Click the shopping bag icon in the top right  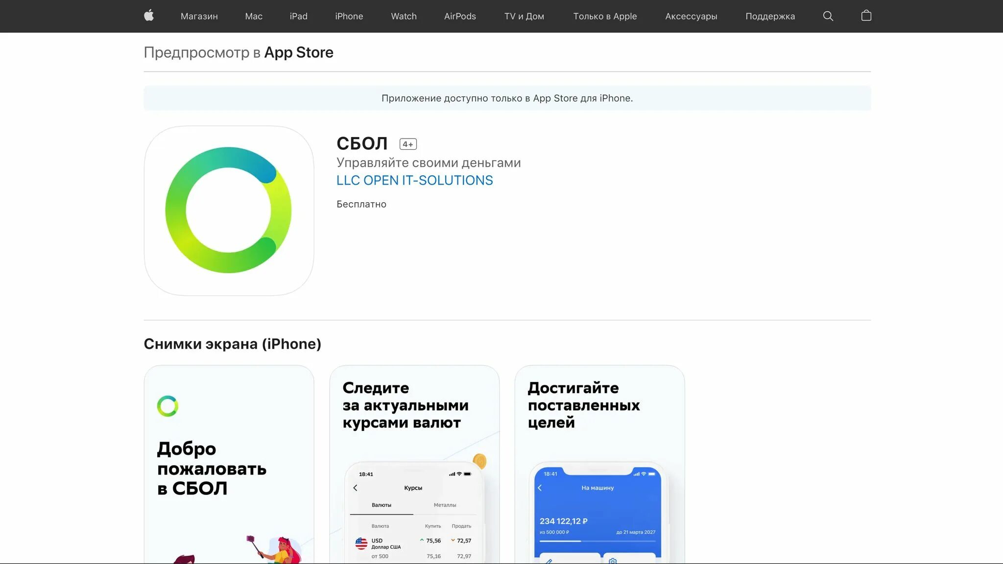(866, 16)
